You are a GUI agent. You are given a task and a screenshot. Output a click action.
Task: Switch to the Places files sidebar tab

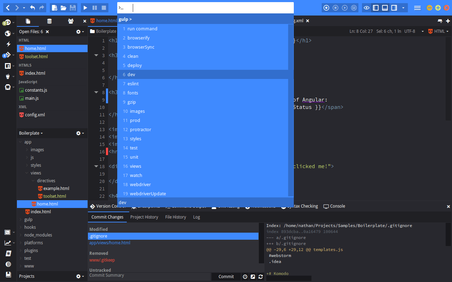click(x=28, y=21)
